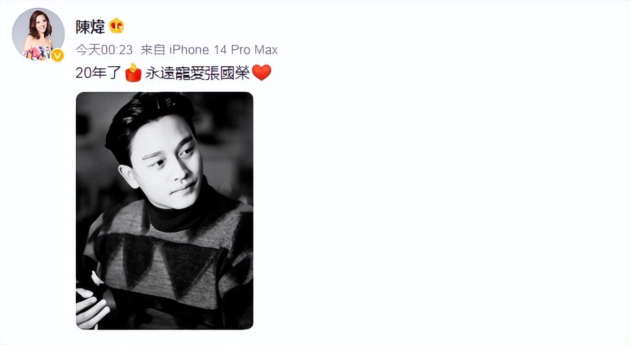
Task: Click the yellow verified V badge
Action: (x=57, y=56)
